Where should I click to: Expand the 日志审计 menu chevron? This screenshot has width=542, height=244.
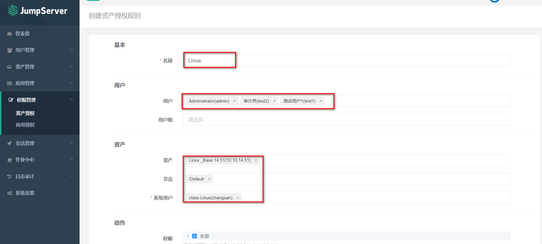(72, 176)
